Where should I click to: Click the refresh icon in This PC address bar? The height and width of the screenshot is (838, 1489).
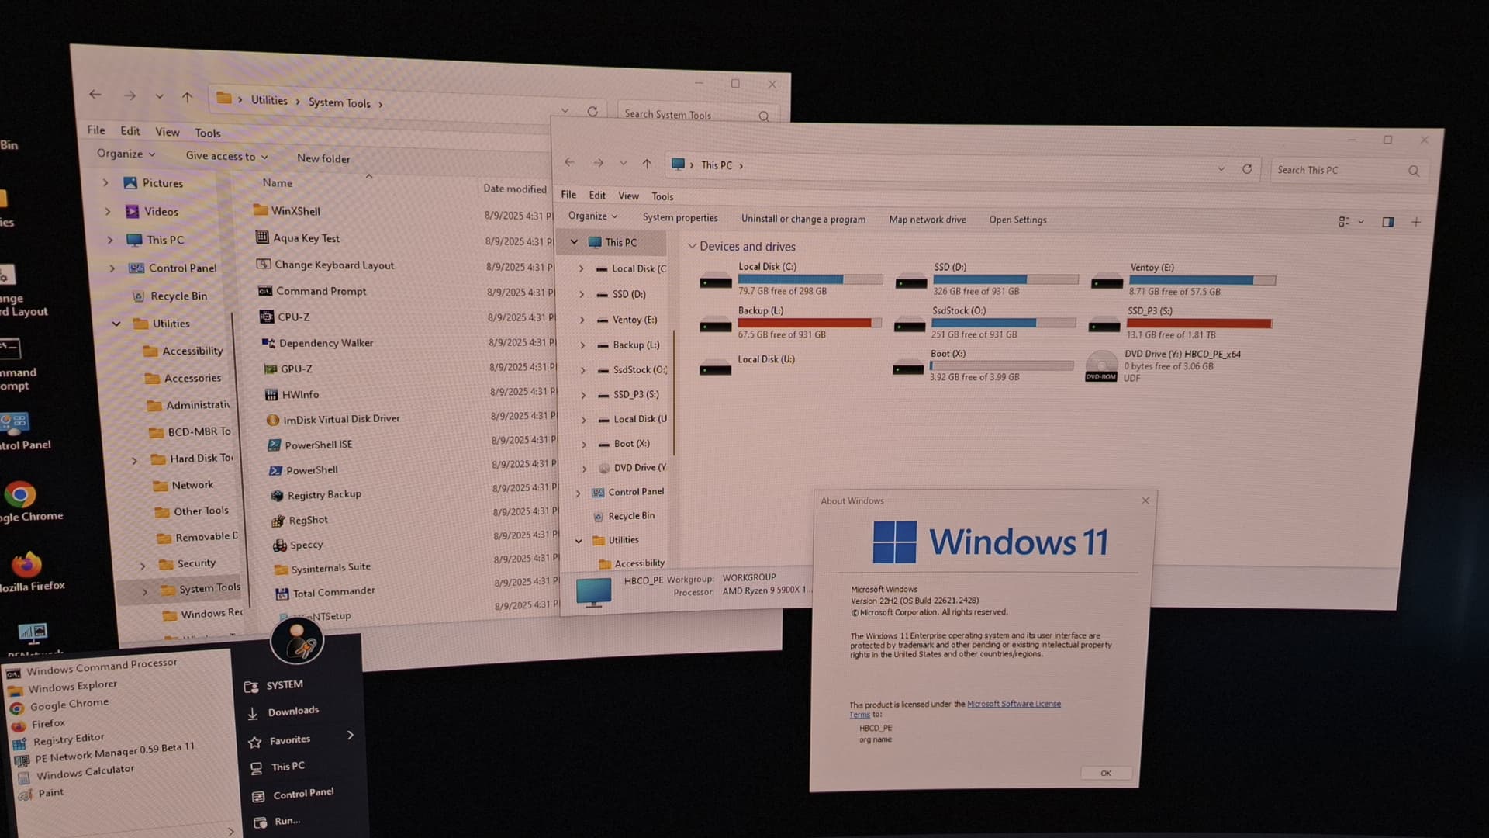click(x=1247, y=168)
